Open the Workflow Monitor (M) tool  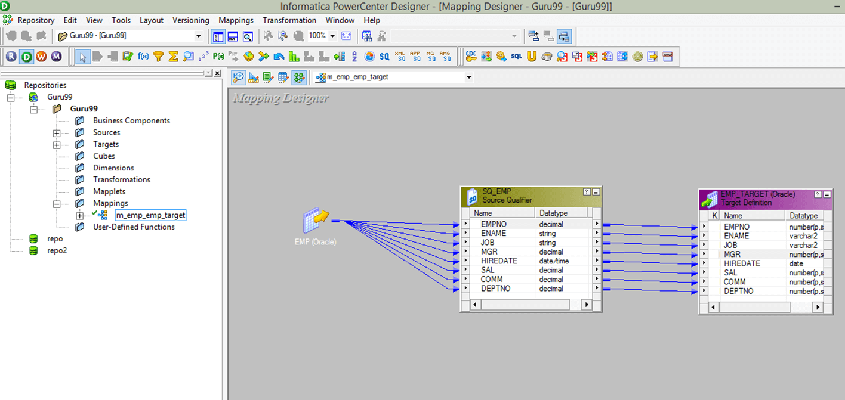tap(56, 57)
